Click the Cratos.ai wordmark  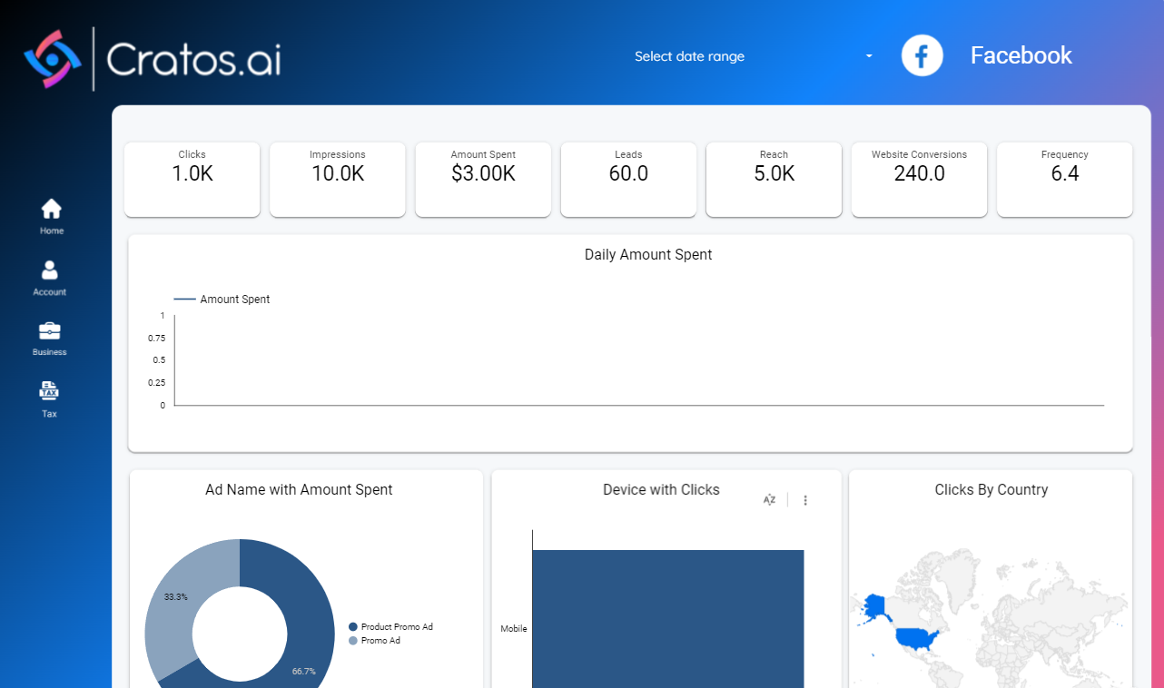193,60
